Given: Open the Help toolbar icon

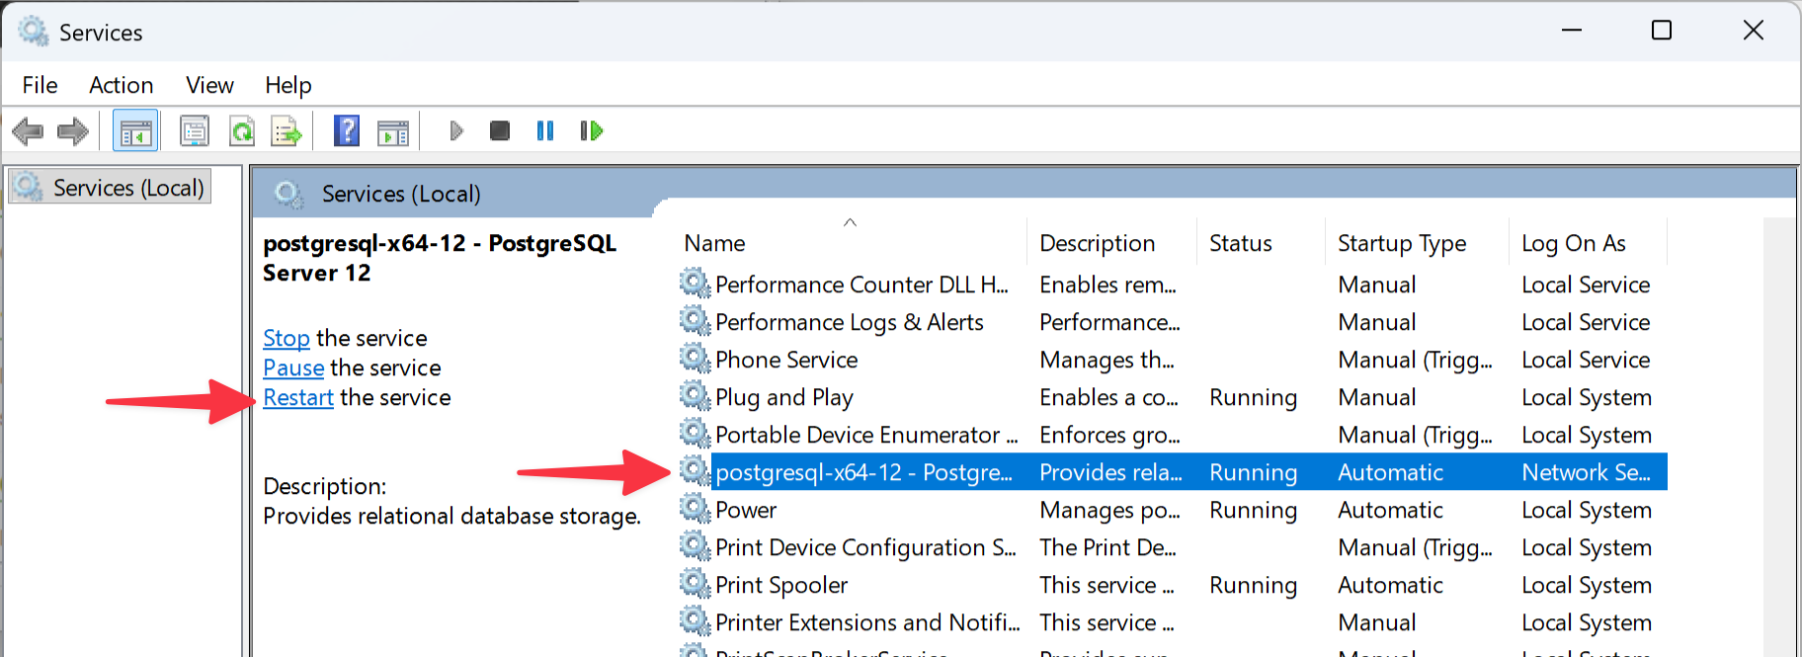Looking at the screenshot, I should 347,130.
